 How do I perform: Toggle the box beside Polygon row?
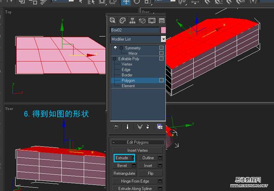pos(162,80)
